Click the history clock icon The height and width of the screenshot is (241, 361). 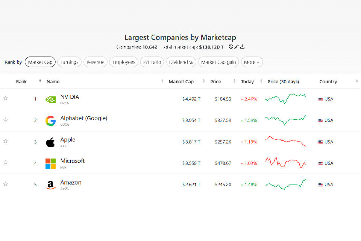click(231, 47)
